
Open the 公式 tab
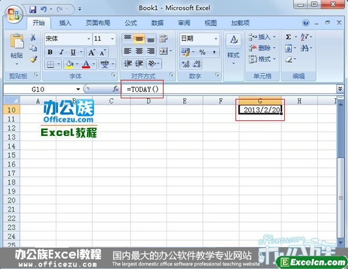point(130,23)
